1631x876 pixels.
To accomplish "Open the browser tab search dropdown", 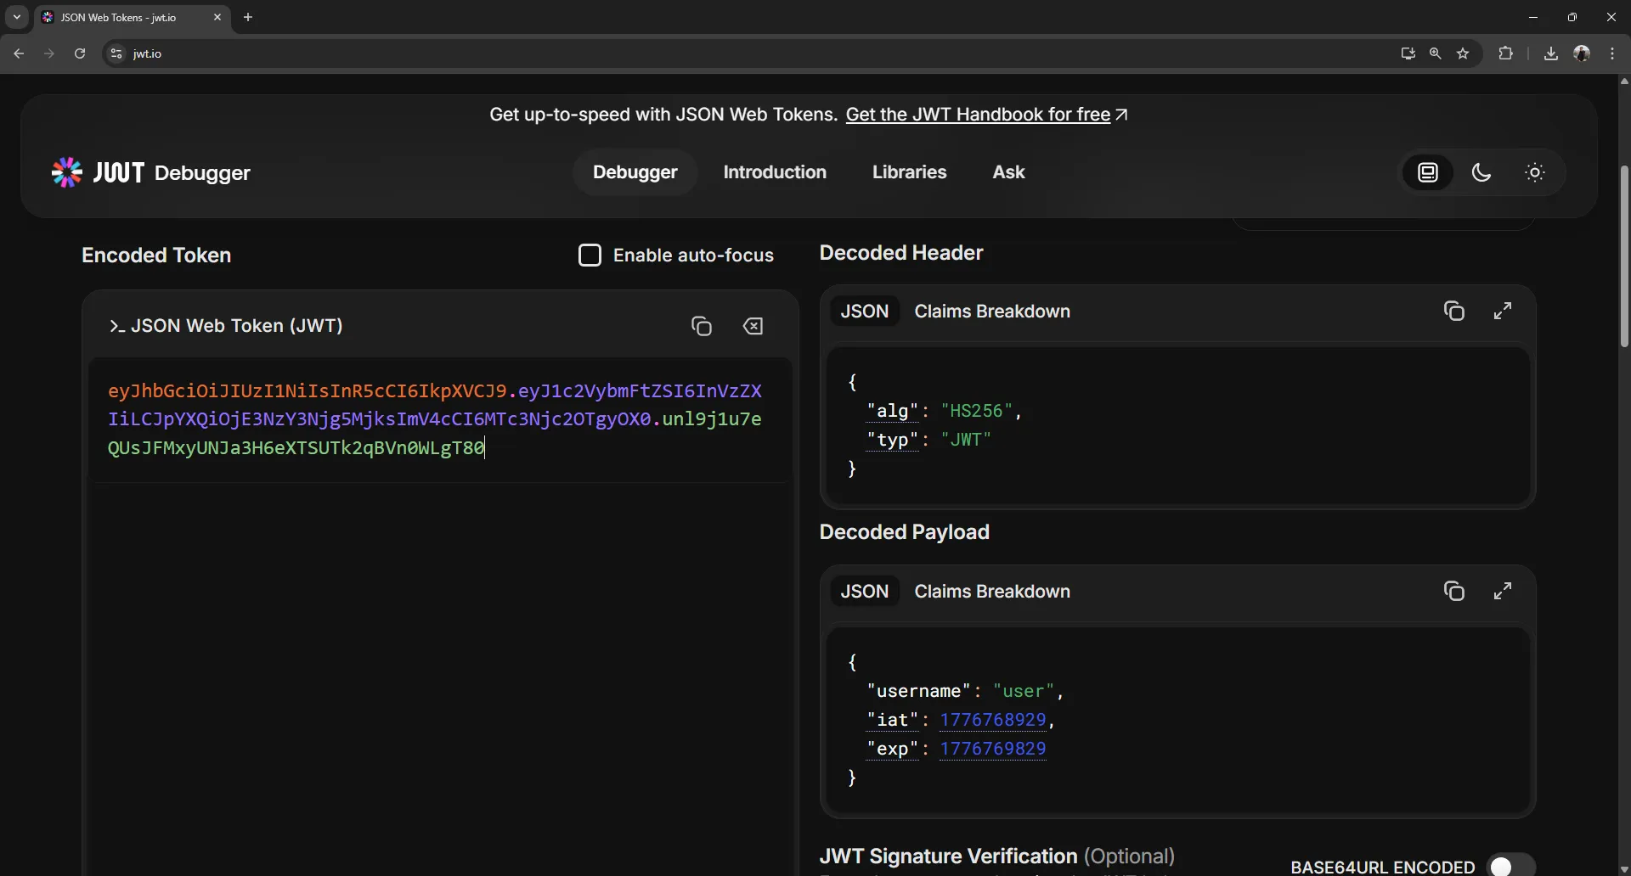I will 16,17.
